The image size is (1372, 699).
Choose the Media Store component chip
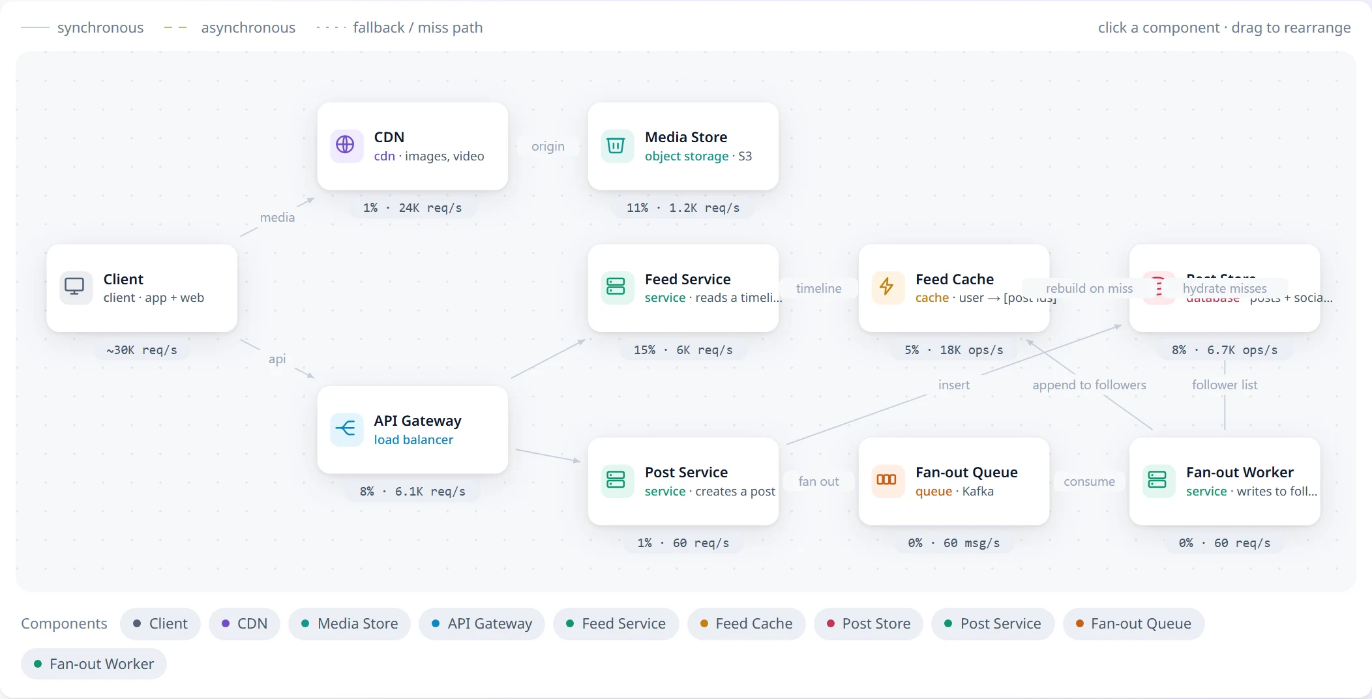(x=350, y=623)
